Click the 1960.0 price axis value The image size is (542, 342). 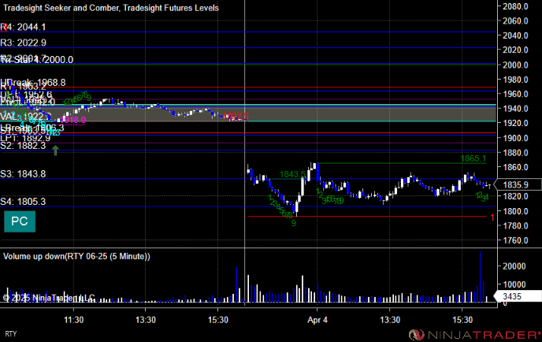515,94
